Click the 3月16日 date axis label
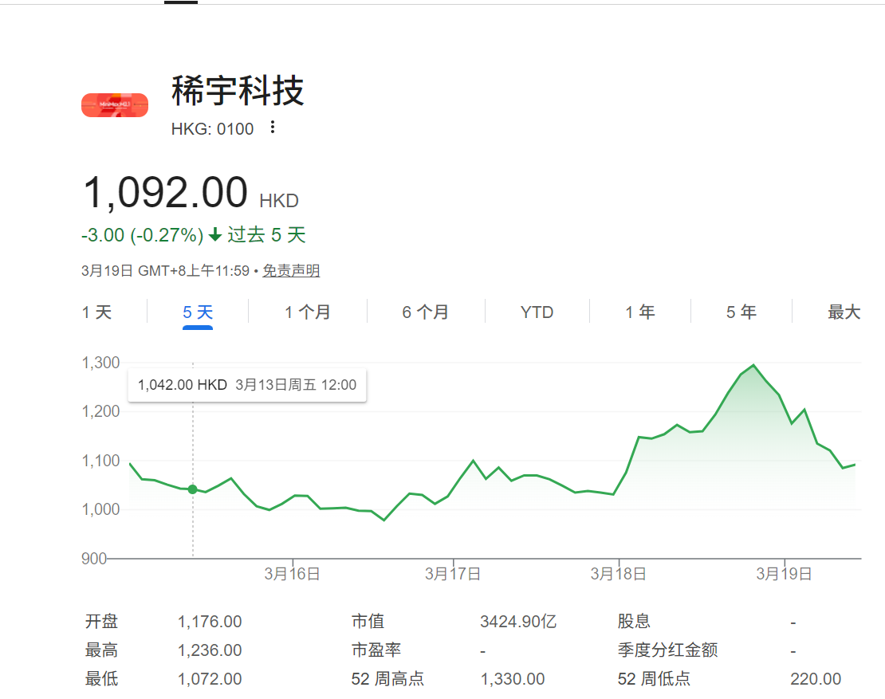This screenshot has width=885, height=699. (293, 574)
